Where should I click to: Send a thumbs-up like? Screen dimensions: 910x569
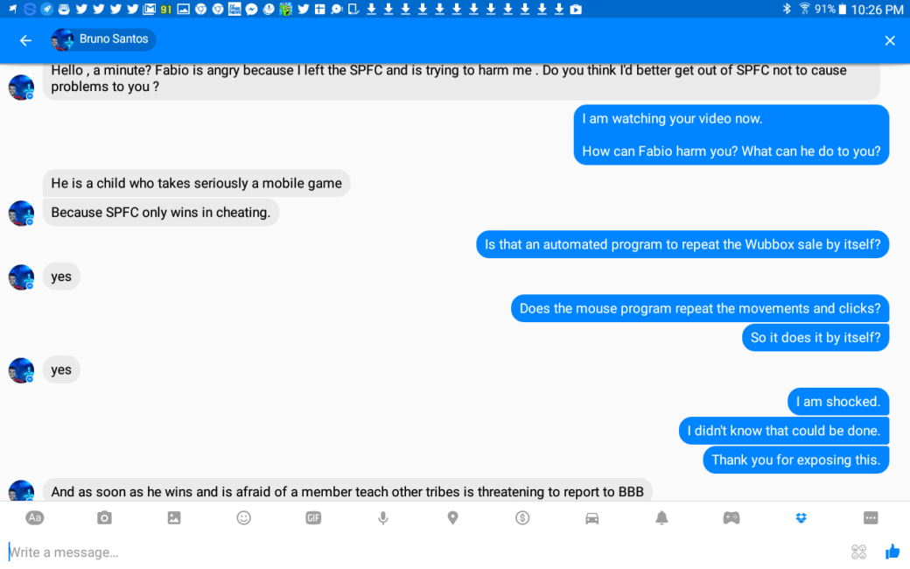[x=892, y=551]
